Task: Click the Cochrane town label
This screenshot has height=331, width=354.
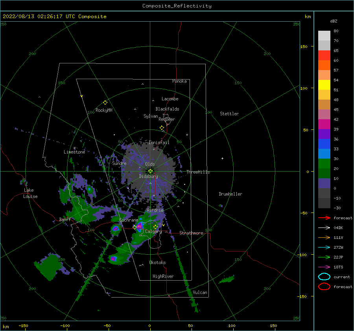Action: [x=129, y=220]
